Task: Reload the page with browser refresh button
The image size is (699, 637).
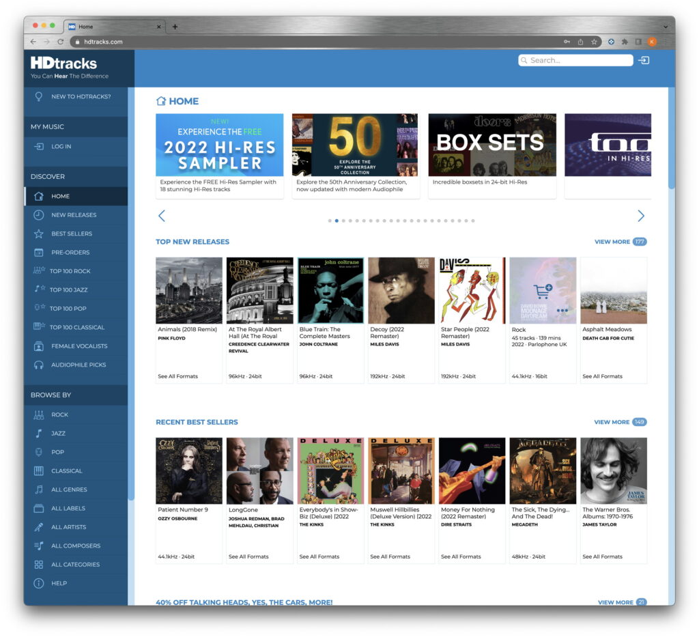Action: pos(60,42)
